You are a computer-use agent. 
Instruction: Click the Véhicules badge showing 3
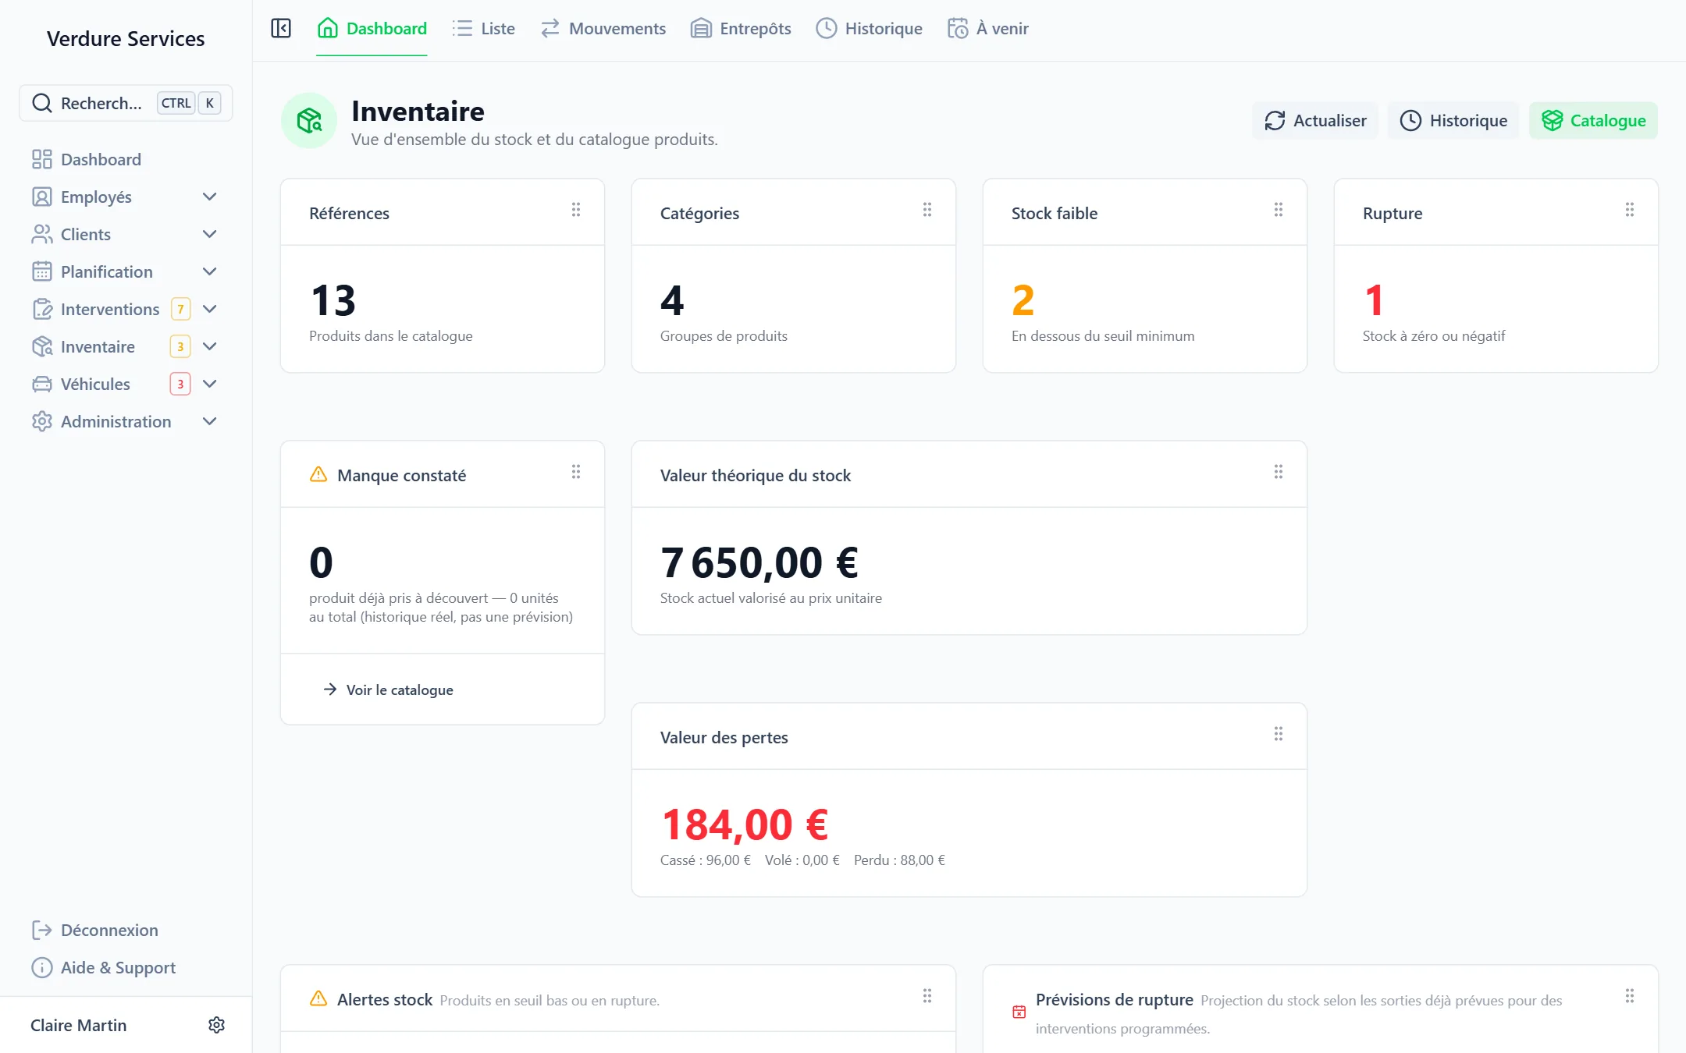180,384
